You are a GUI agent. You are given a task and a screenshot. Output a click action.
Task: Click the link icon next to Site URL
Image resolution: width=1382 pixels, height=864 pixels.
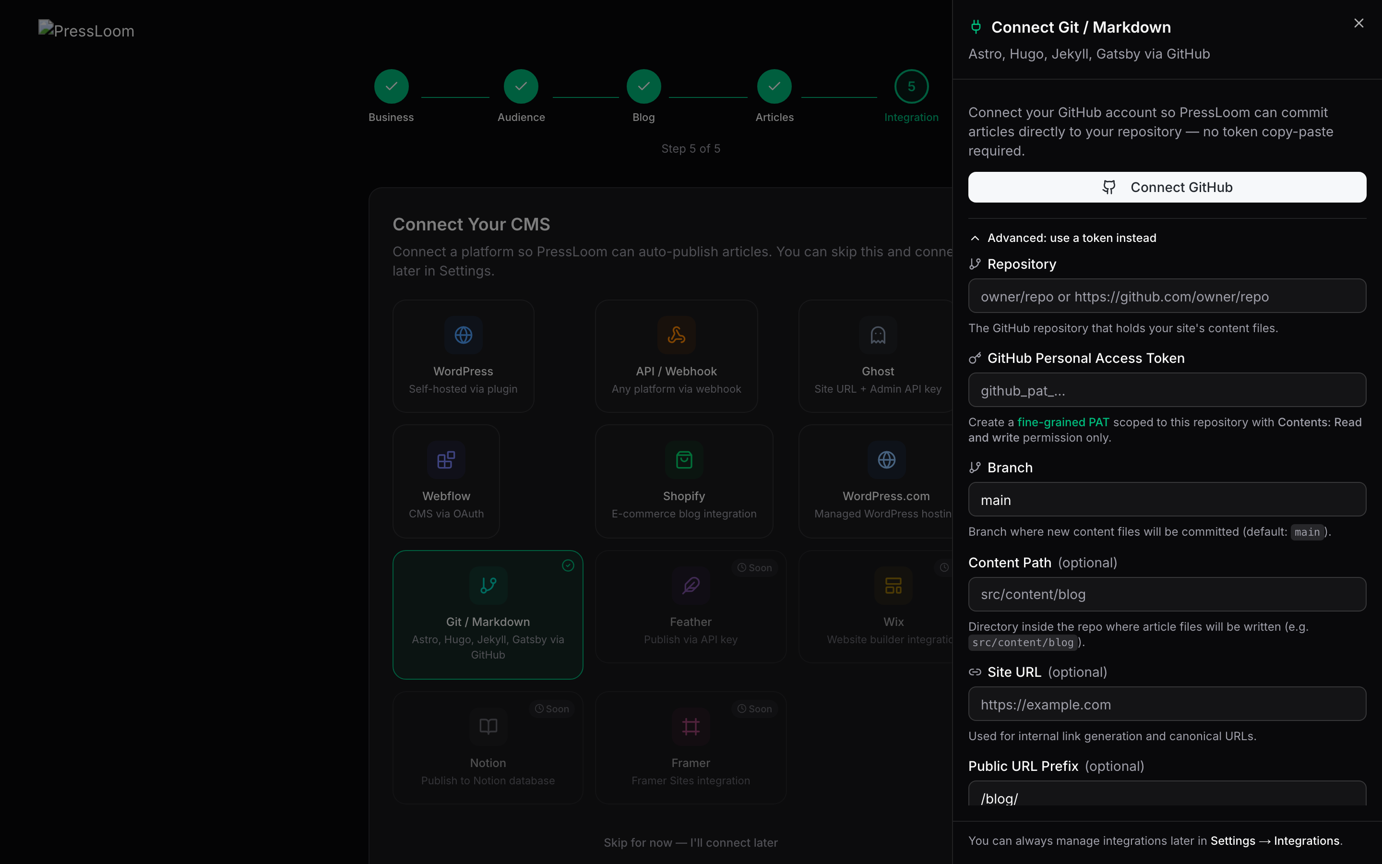(x=975, y=672)
